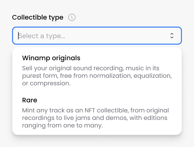Screen dimensions: 194x147
Task: Open the tooltip for Collectible type
Action: click(72, 18)
